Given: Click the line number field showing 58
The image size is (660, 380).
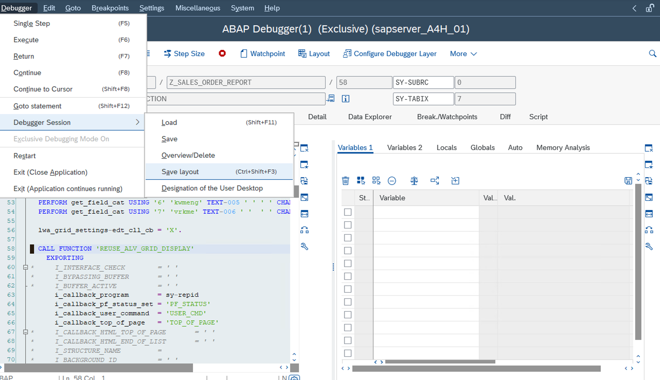Looking at the screenshot, I should pos(364,82).
